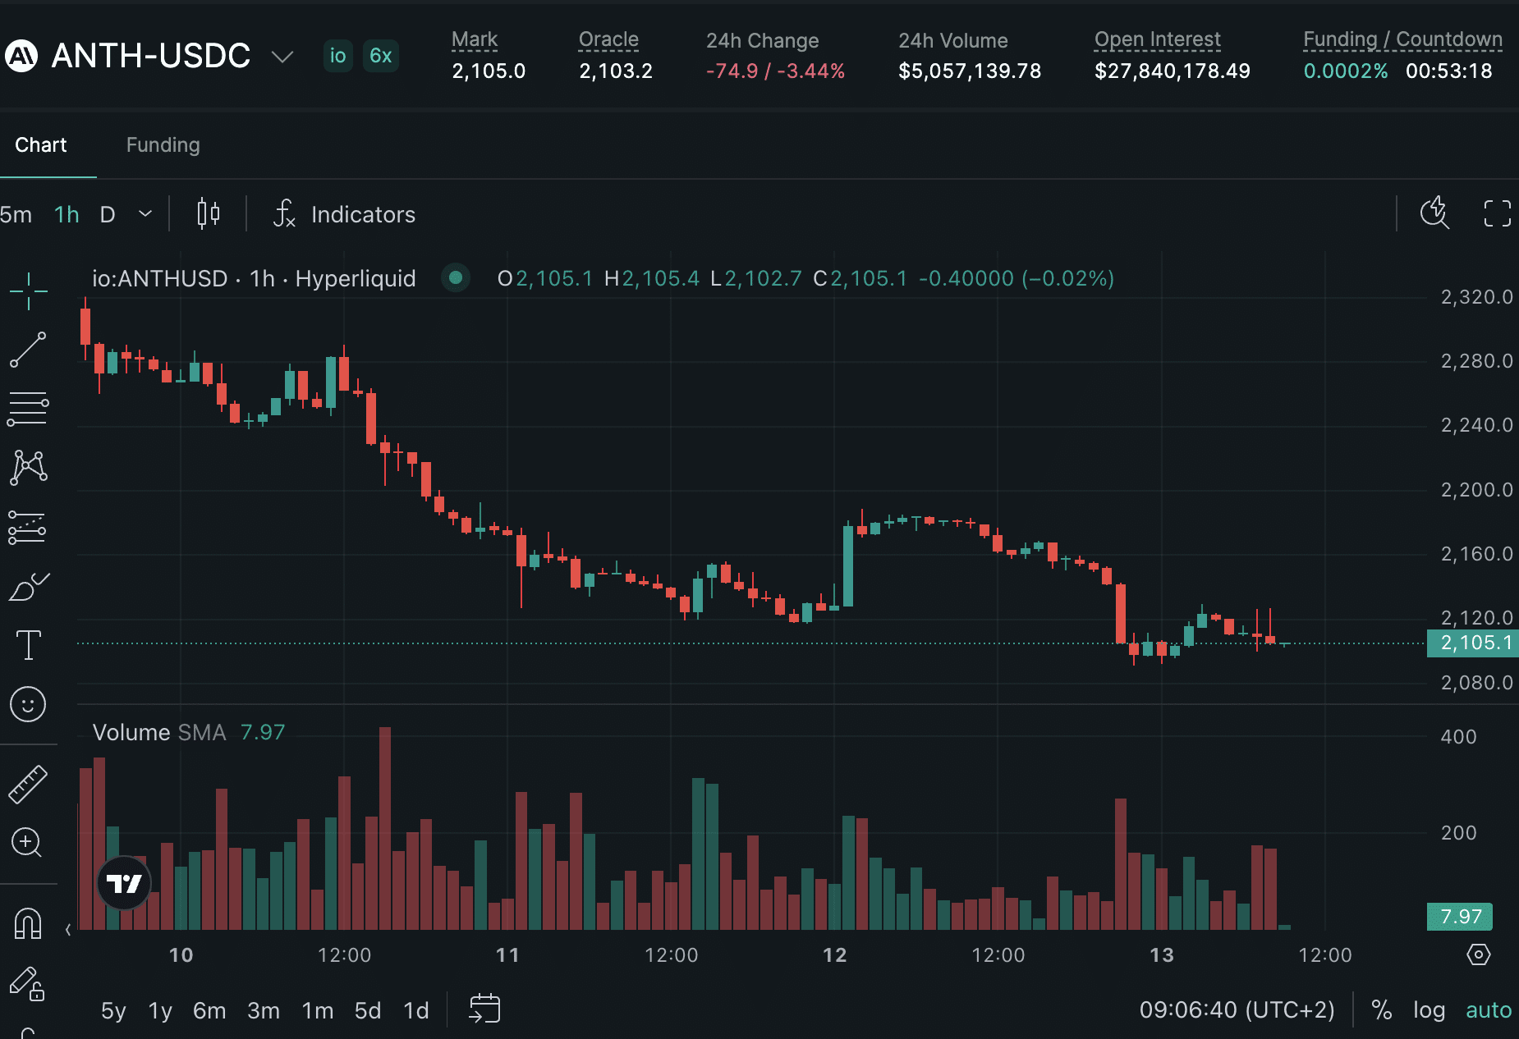Click the 2,200.0 price axis label
This screenshot has height=1039, width=1519.
point(1476,490)
